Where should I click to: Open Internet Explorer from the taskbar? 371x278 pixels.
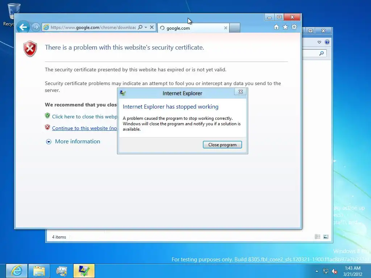click(17, 271)
